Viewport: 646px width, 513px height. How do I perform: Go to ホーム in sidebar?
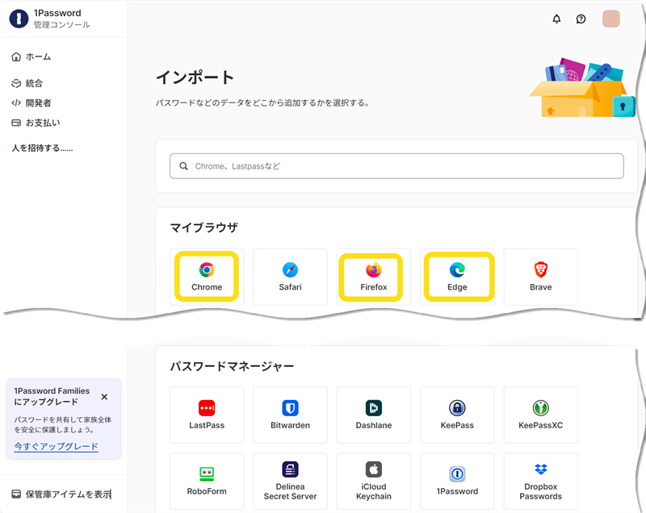tap(31, 56)
